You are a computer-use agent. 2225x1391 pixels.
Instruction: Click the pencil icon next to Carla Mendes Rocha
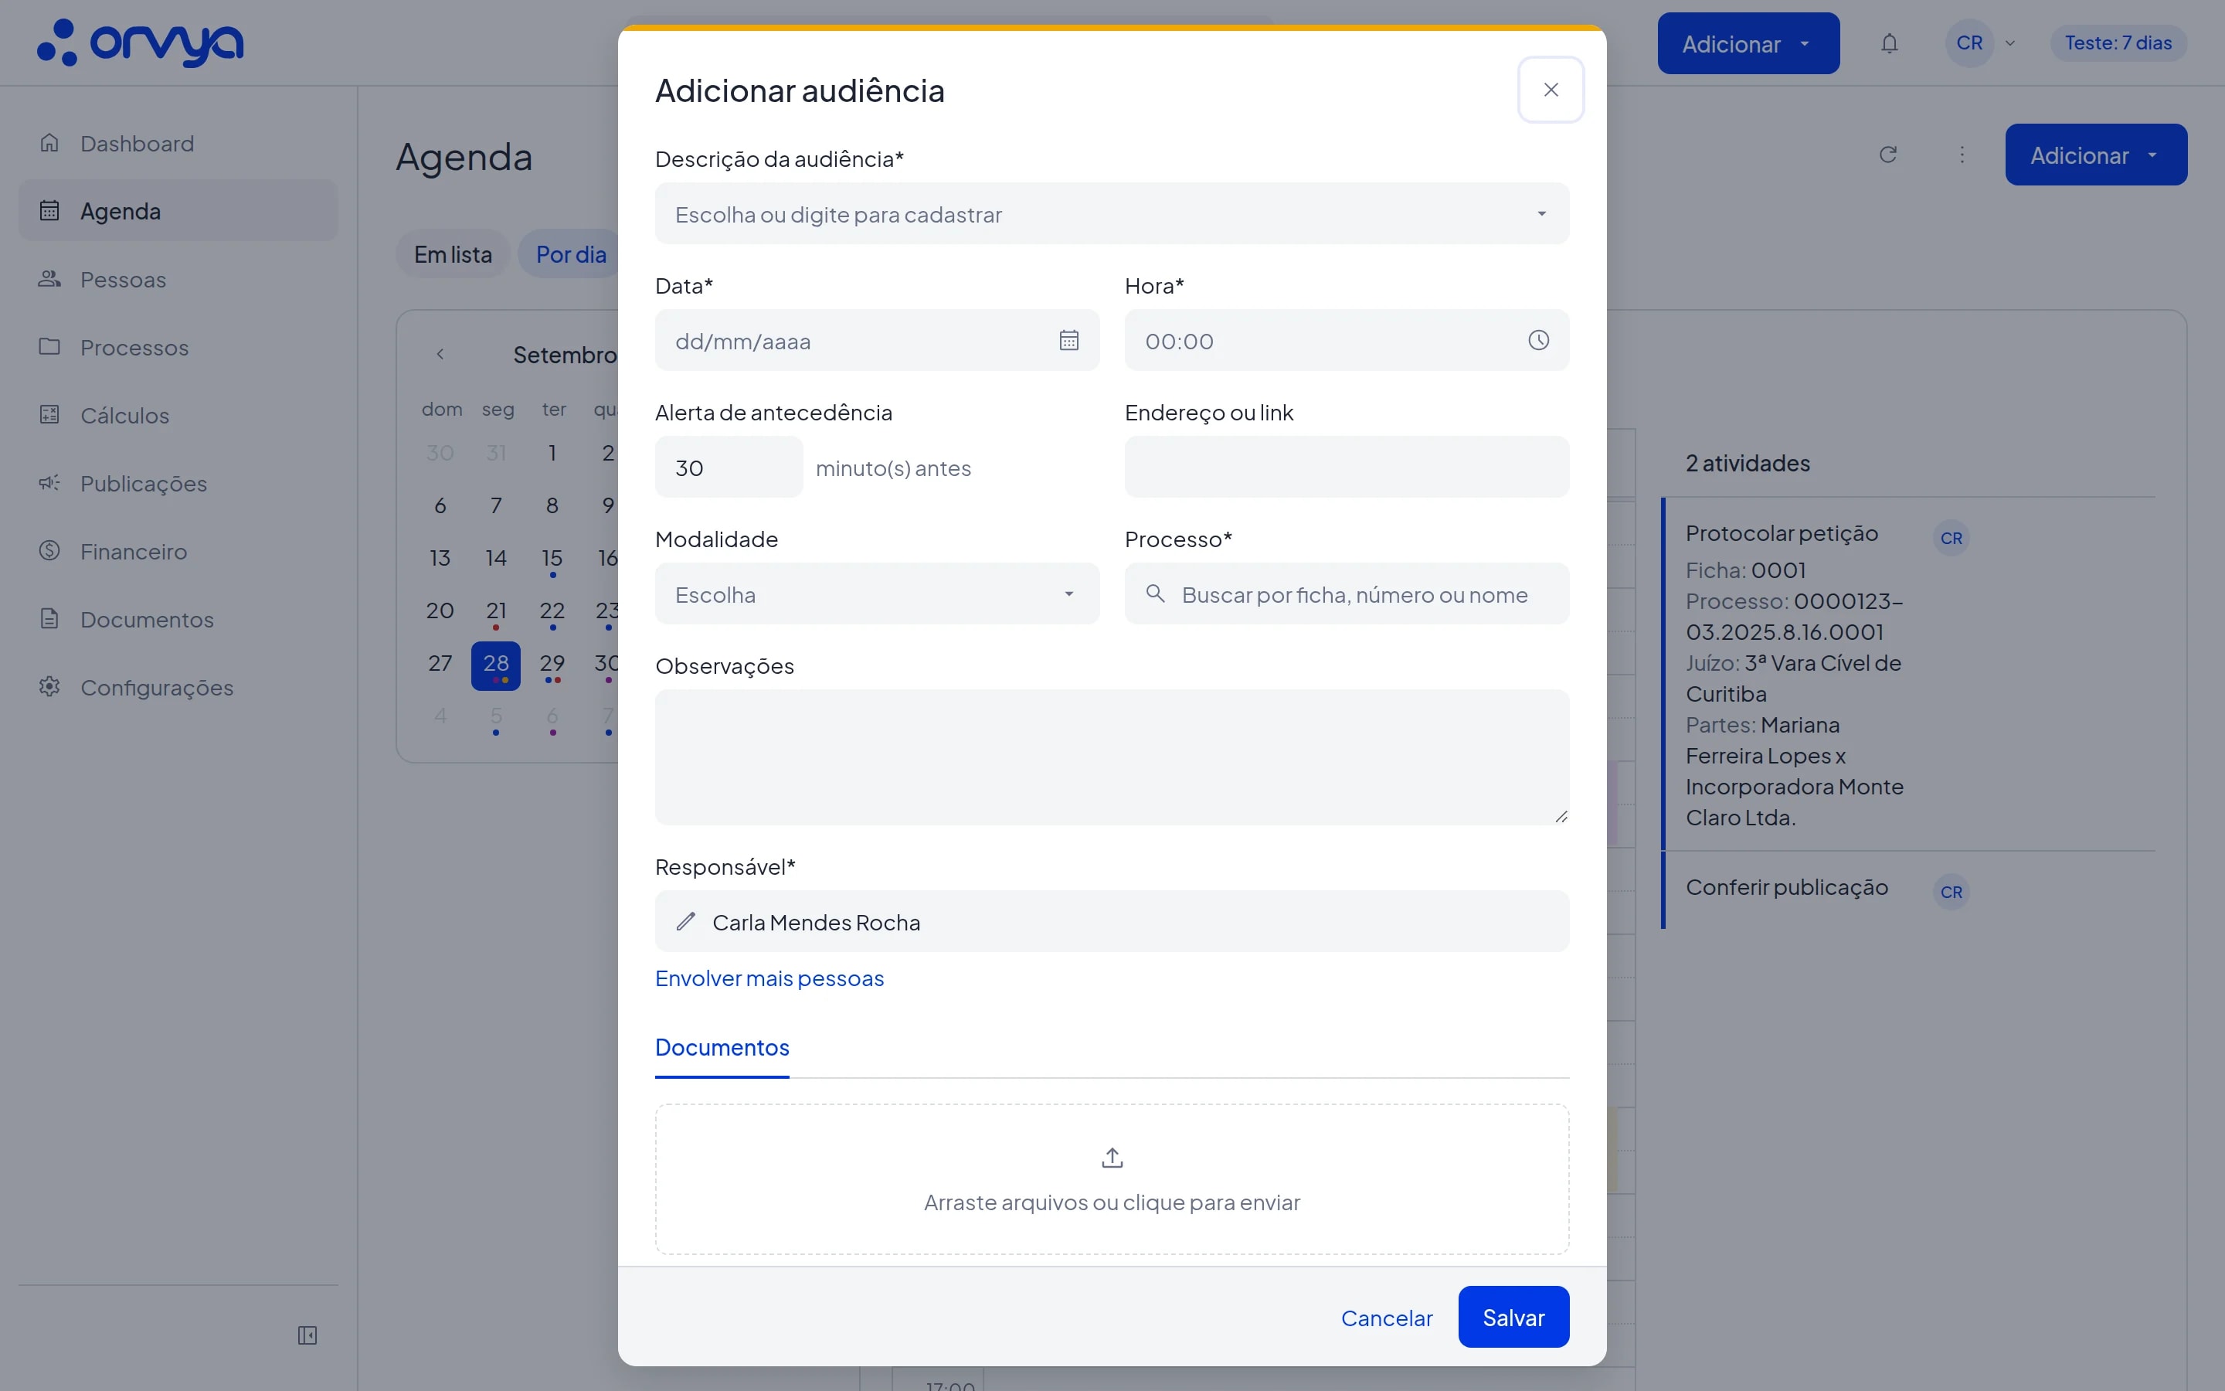coord(686,922)
